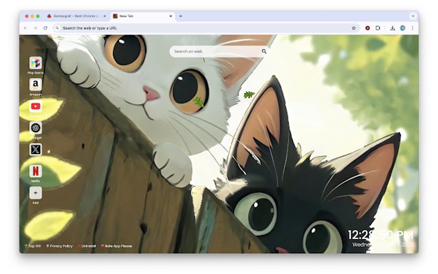Open the browser Extensions puzzle icon

(378, 28)
